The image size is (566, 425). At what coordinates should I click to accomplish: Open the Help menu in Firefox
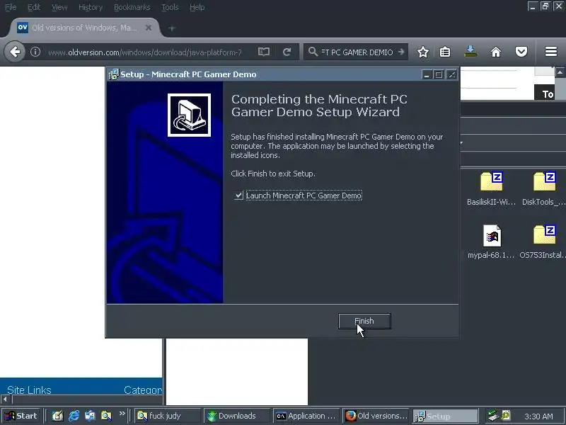[197, 7]
